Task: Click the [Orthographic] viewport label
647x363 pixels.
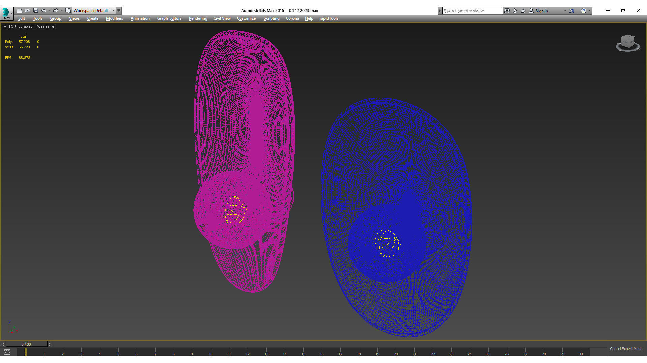Action: [22, 26]
